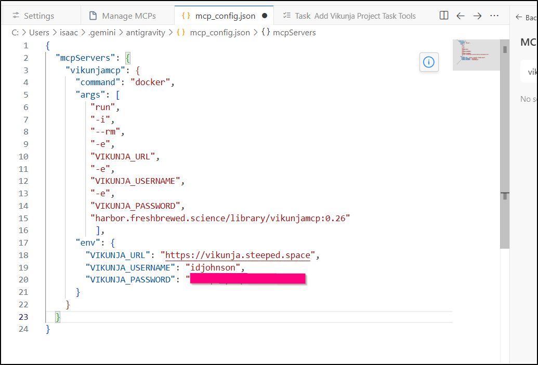The width and height of the screenshot is (538, 365).
Task: Click the Back arrow in the right side panel
Action: 518,17
